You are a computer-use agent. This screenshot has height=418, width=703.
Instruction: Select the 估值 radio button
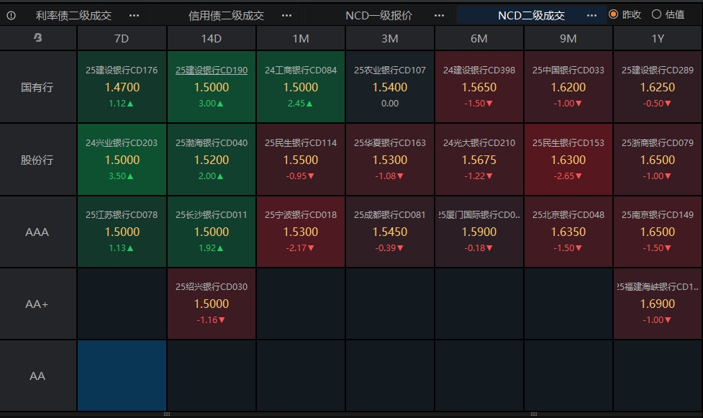click(656, 14)
